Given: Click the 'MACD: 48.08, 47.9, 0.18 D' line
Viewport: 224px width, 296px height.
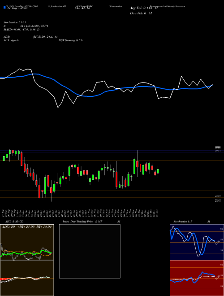Looking at the screenshot, I should click(22, 30).
